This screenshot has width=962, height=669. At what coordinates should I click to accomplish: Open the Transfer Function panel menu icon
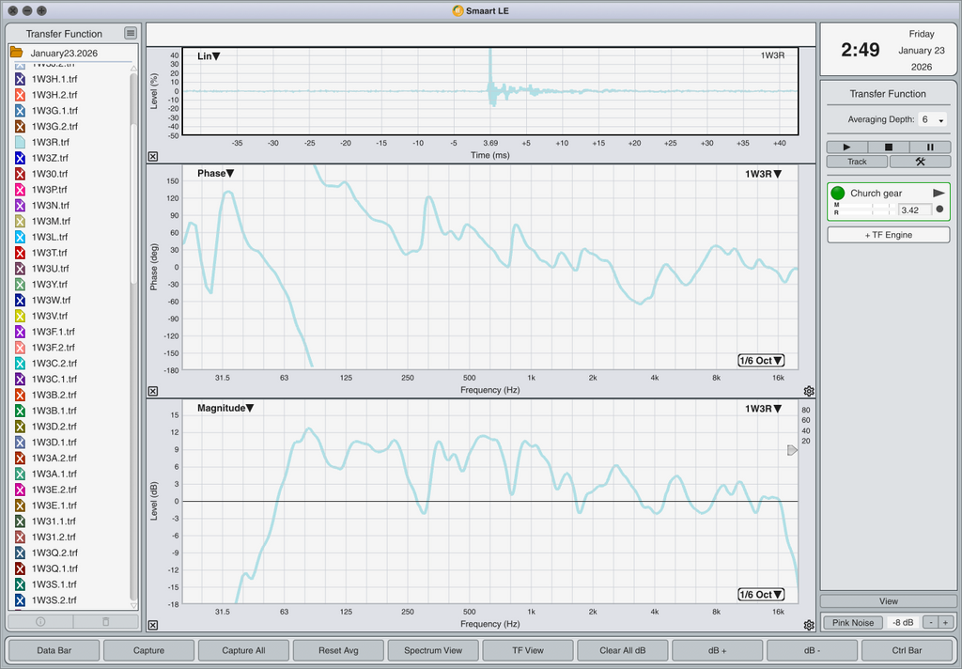[131, 34]
